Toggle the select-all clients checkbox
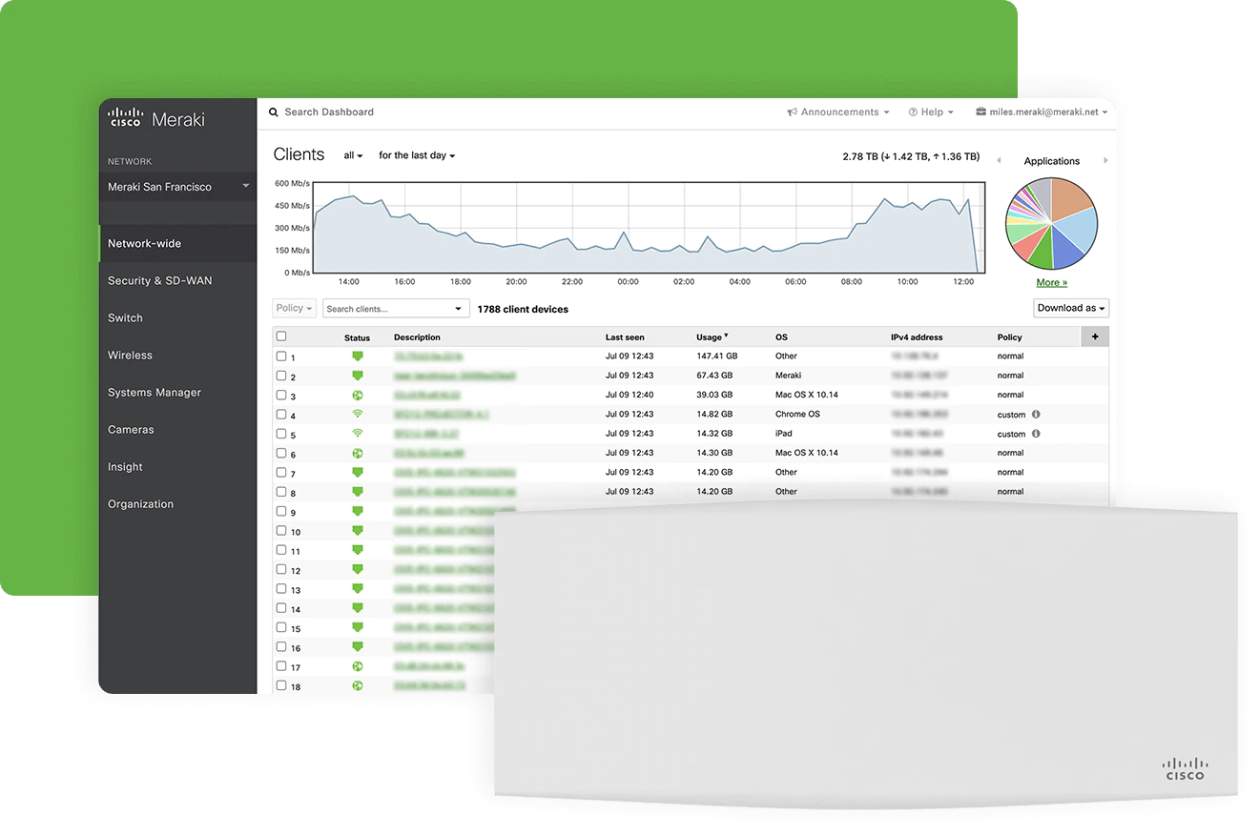Screen dimensions: 1259x835 (x=281, y=336)
